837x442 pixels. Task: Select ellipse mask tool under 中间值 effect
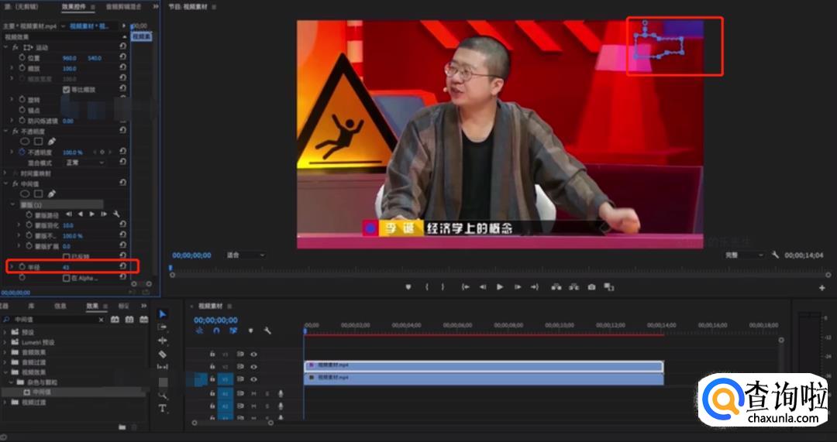(25, 194)
